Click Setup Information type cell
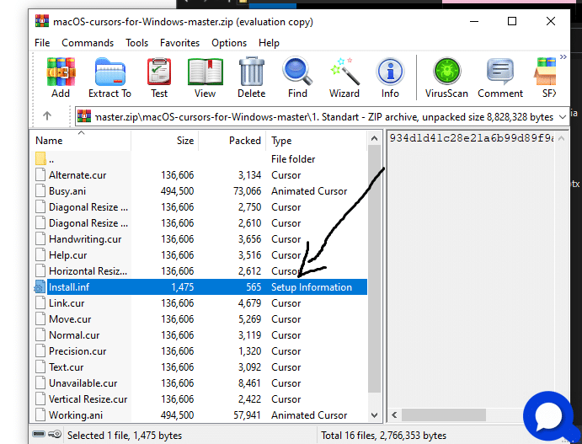The width and height of the screenshot is (582, 444). [312, 287]
